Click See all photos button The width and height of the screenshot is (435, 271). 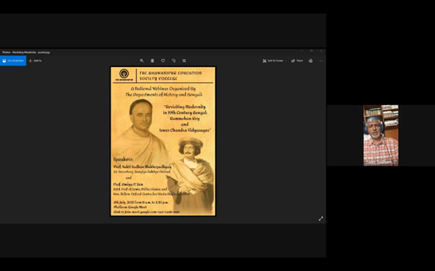coord(13,61)
